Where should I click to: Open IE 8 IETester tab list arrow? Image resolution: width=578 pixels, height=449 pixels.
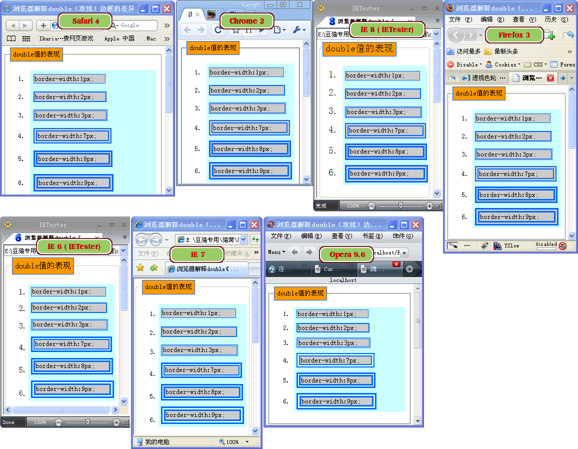coord(437,20)
